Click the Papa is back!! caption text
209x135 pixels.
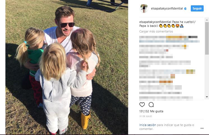(149, 26)
